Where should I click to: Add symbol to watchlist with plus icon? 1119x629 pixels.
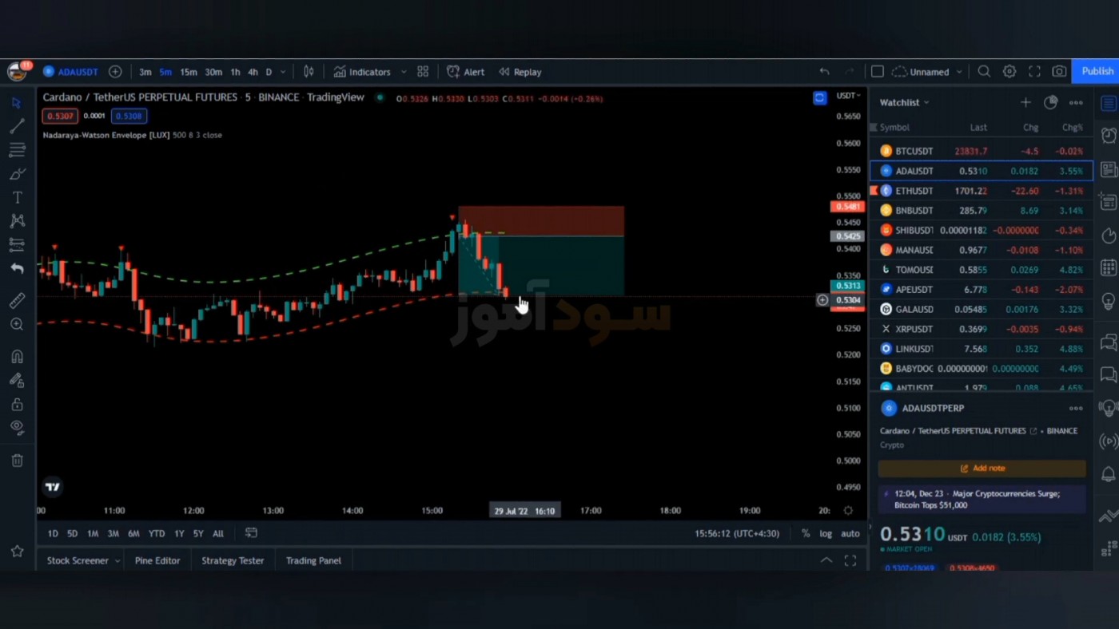pyautogui.click(x=1025, y=102)
